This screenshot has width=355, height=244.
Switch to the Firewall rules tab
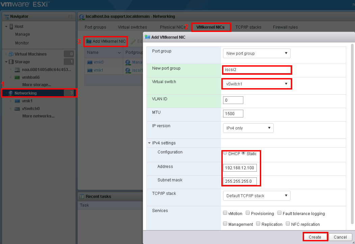(285, 27)
